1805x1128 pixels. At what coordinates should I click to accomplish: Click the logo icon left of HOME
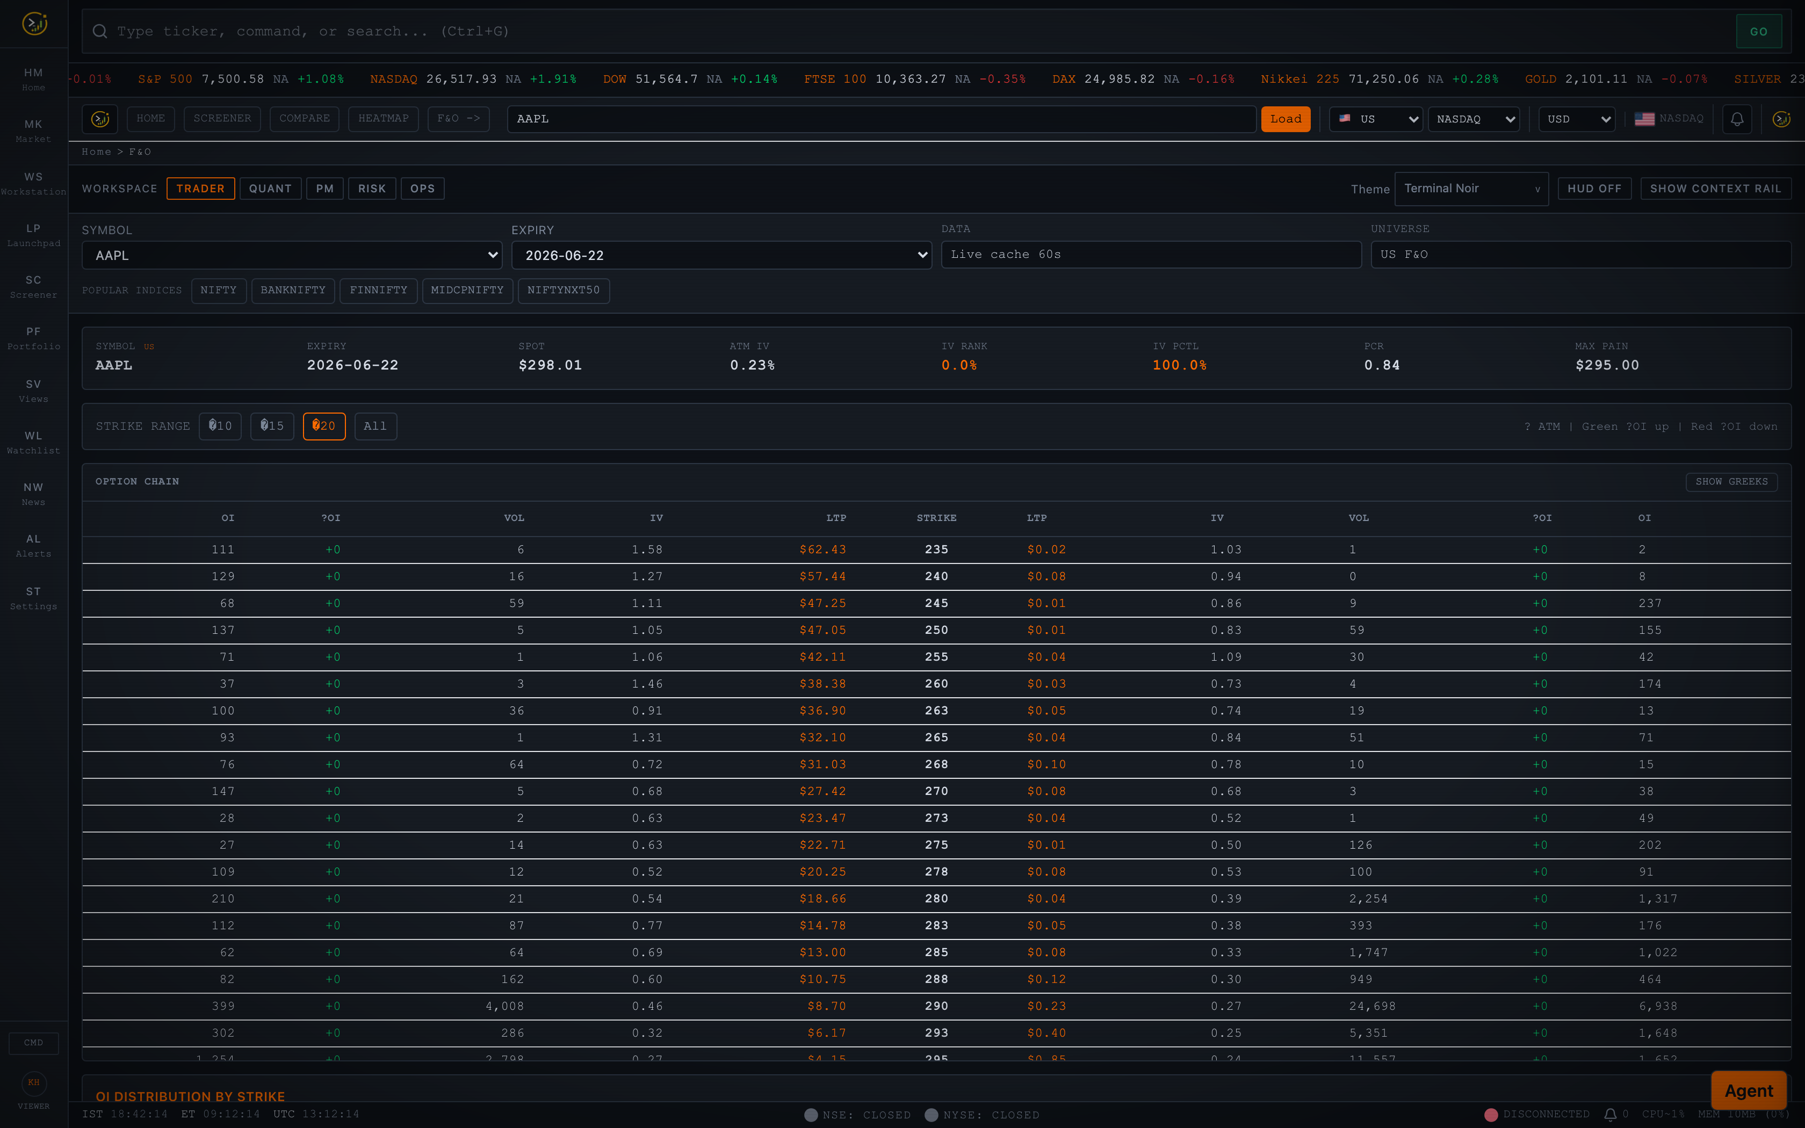[100, 119]
